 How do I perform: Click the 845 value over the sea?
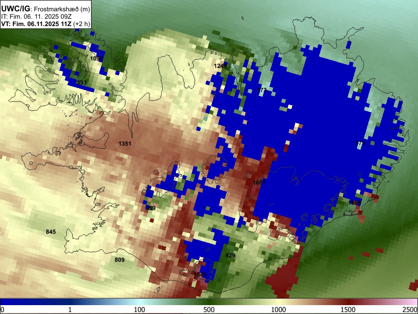coord(51,232)
